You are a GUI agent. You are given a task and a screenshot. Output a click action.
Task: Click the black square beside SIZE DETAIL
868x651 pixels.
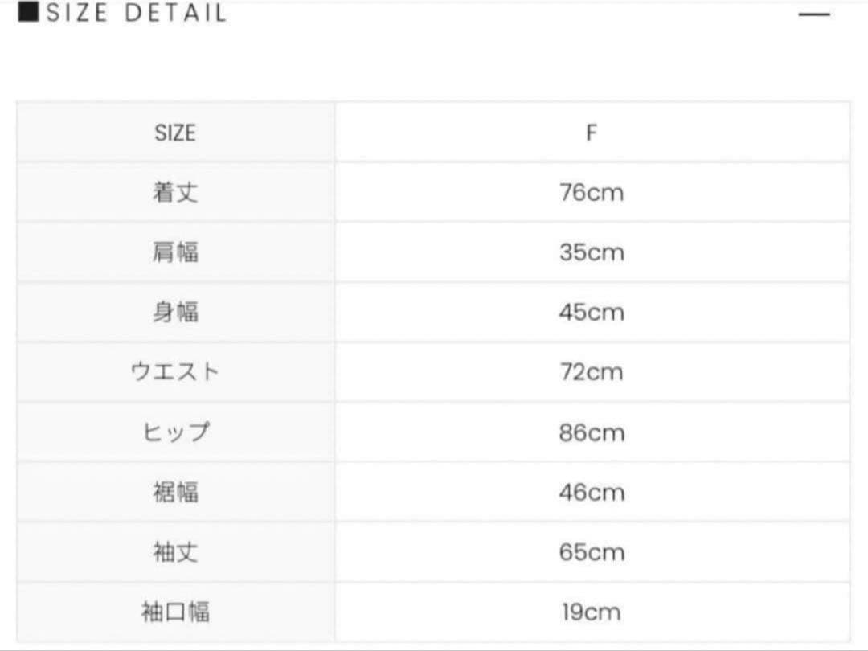[28, 12]
